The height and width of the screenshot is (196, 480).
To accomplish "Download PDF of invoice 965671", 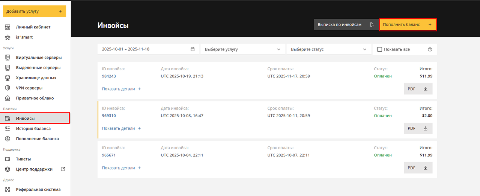I will coord(418,168).
